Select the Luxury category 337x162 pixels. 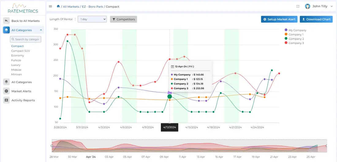click(x=16, y=65)
